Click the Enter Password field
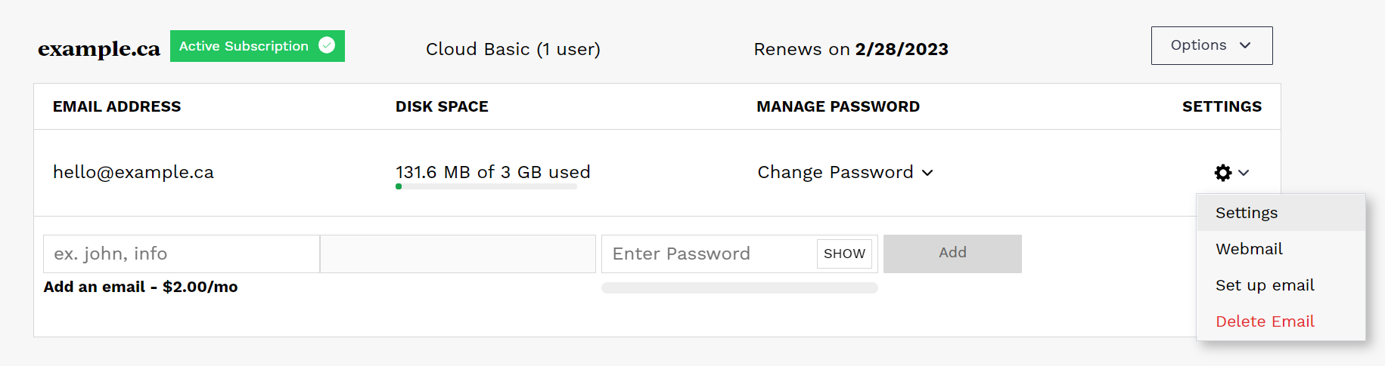This screenshot has width=1385, height=366. point(710,254)
